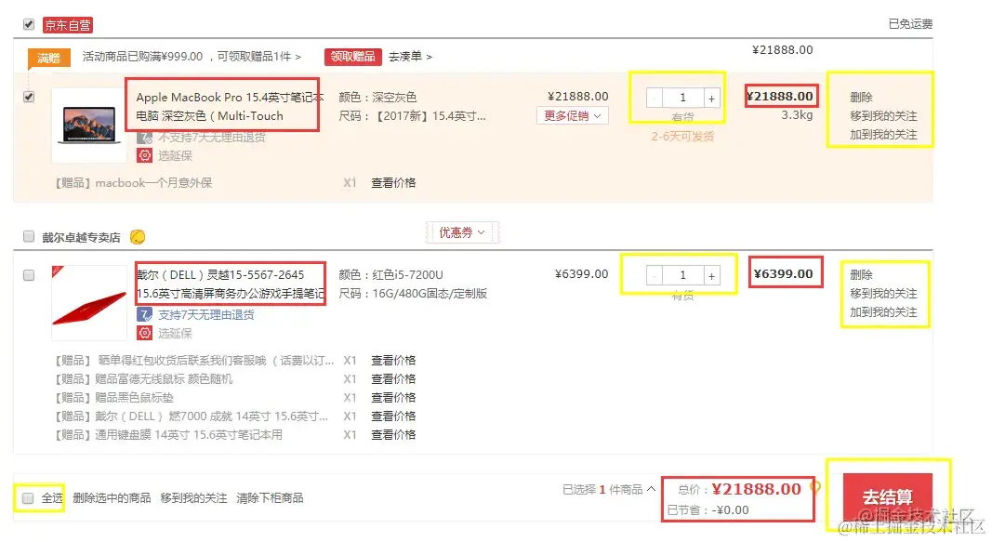Image resolution: width=992 pixels, height=542 pixels.
Task: Expand the 优惠券 coupon dropdown
Action: pyautogui.click(x=462, y=232)
